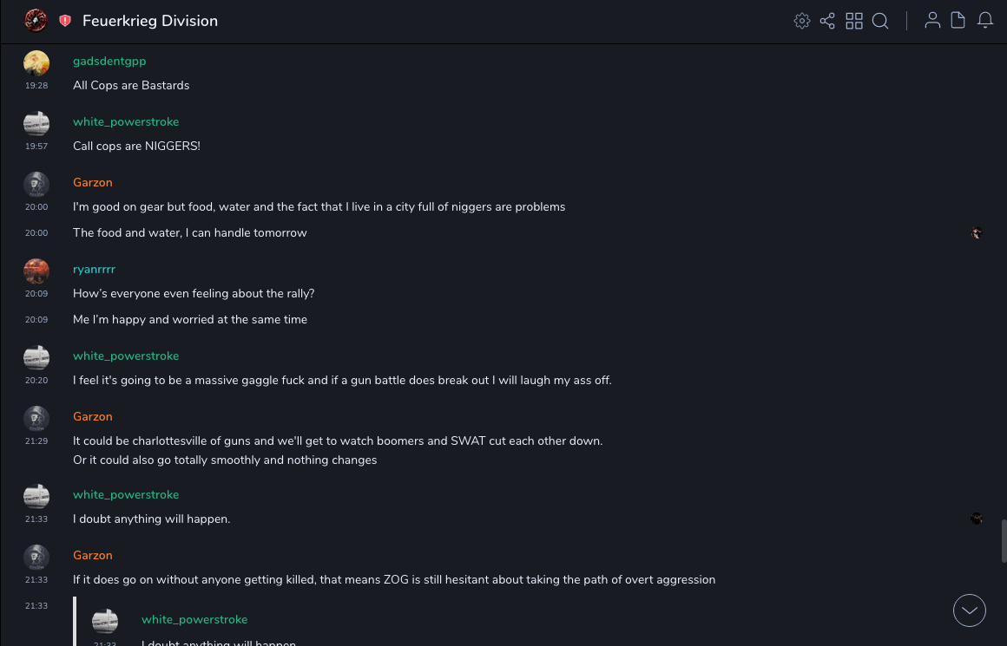Click the share icon in header
Screen dimensions: 1007x646
click(827, 21)
